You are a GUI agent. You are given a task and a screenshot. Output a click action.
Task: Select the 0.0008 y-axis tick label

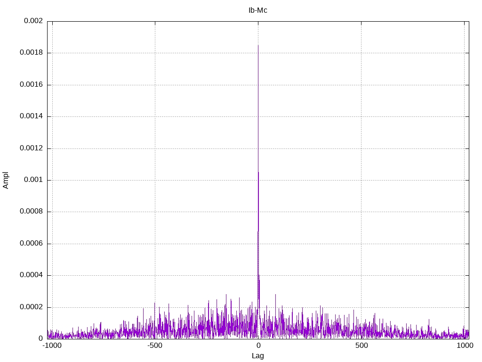pos(31,212)
